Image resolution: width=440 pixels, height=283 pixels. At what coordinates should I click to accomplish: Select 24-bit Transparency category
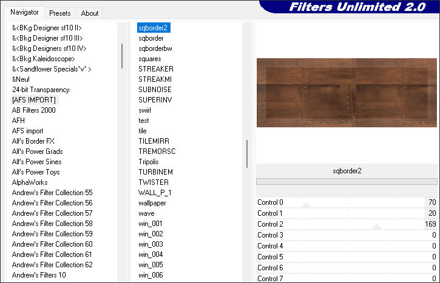pos(41,90)
